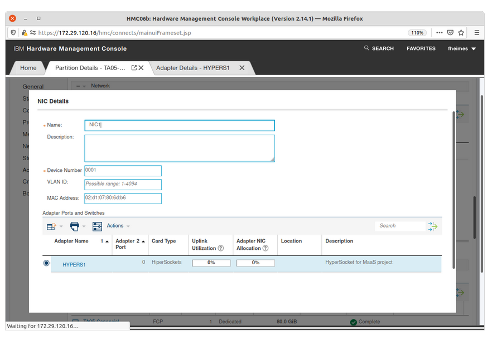Click the filter icon beside table search
The width and height of the screenshot is (497, 341).
[x=433, y=226]
